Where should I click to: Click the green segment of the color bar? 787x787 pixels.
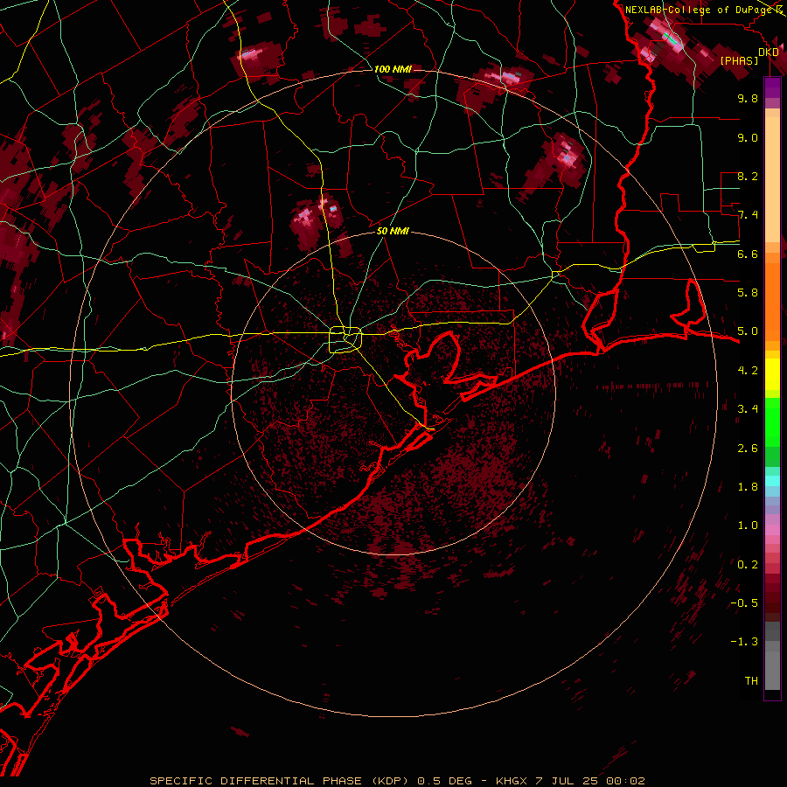[x=772, y=432]
